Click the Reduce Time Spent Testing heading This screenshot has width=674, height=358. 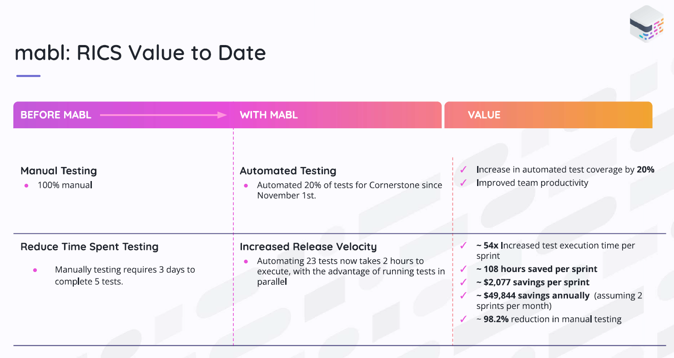pyautogui.click(x=90, y=247)
